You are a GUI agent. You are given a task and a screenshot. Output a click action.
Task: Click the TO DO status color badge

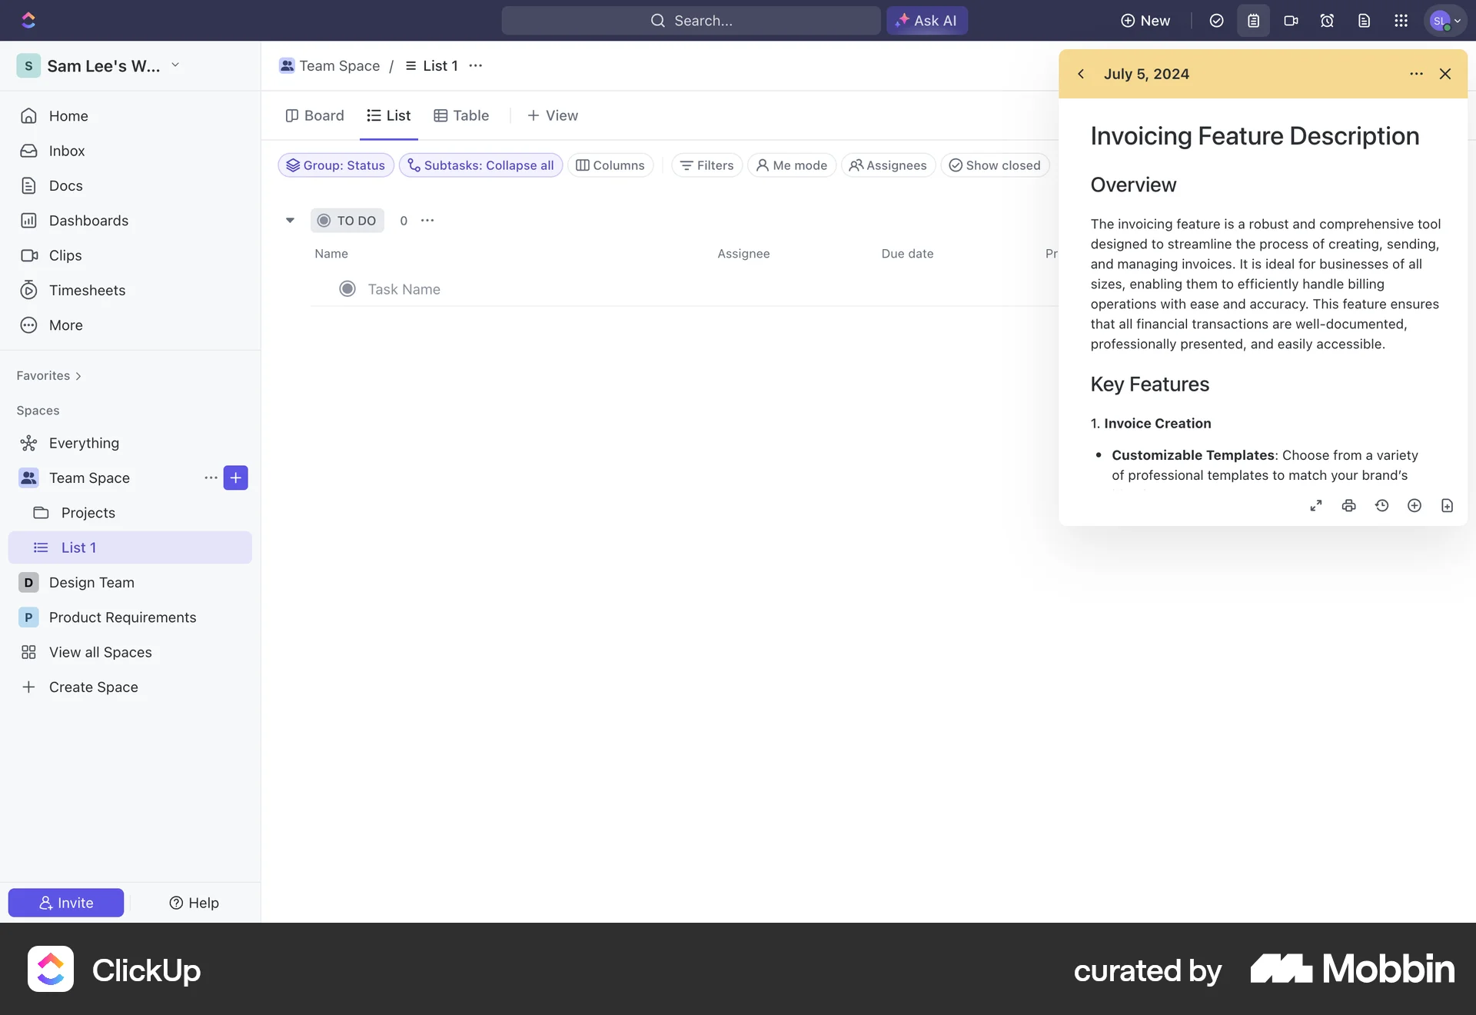pyautogui.click(x=347, y=221)
